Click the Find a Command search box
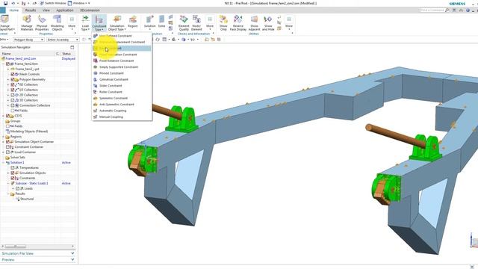This screenshot has height=269, width=478. click(x=435, y=10)
